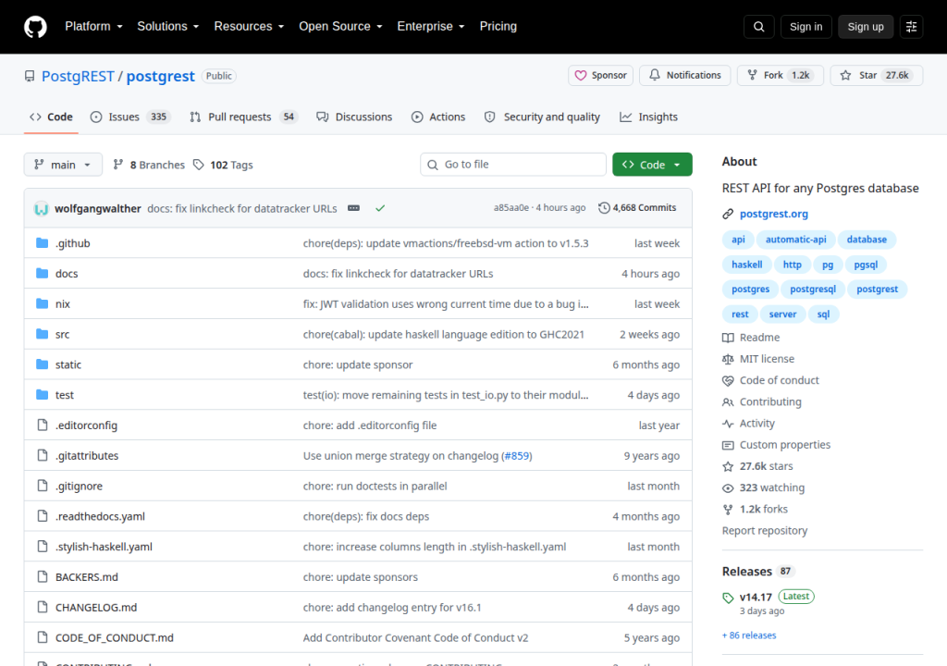Screen dimensions: 947x666
Task: Open the main branch selector dropdown
Action: [63, 165]
